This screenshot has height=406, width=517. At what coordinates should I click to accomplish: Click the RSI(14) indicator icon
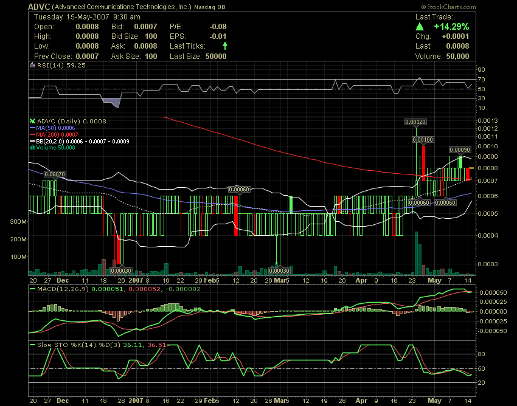(32, 65)
